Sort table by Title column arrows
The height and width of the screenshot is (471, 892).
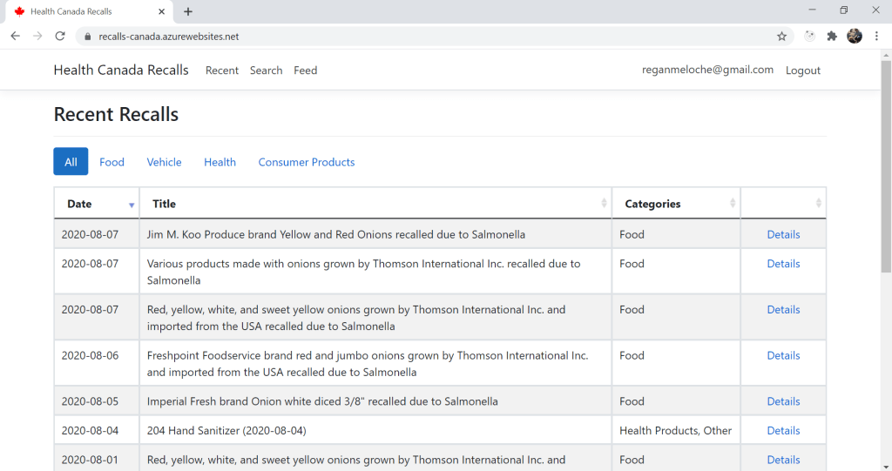604,204
